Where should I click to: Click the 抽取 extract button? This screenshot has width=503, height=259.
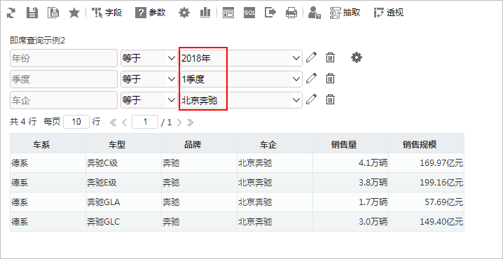(x=345, y=13)
